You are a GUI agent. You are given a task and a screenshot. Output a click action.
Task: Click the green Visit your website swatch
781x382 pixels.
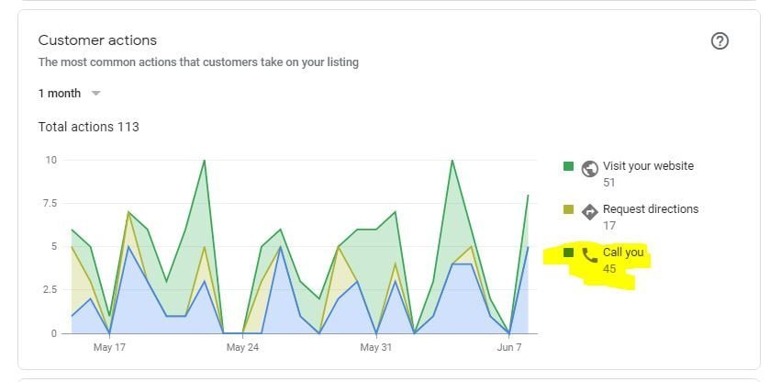[569, 166]
